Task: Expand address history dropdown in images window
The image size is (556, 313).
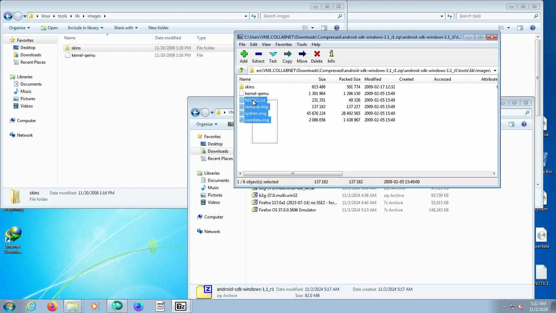Action: pos(246,16)
